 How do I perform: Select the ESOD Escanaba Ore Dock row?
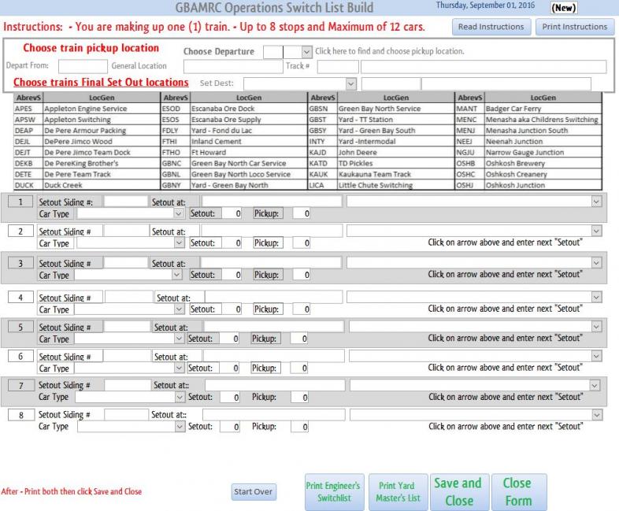click(234, 109)
